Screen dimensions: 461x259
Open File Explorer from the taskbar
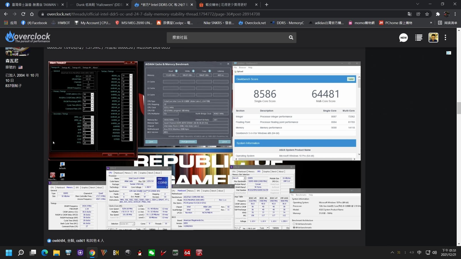56,253
